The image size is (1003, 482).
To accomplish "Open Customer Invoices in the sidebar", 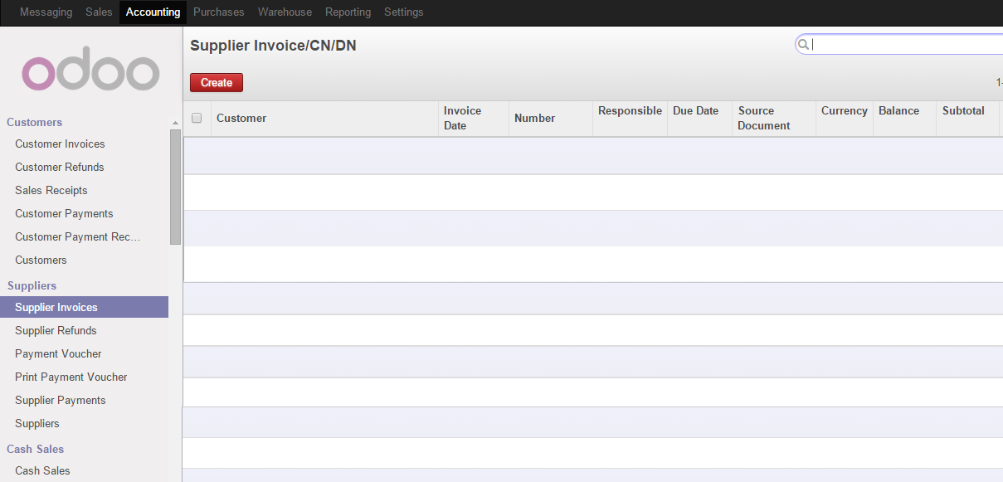I will pos(60,144).
